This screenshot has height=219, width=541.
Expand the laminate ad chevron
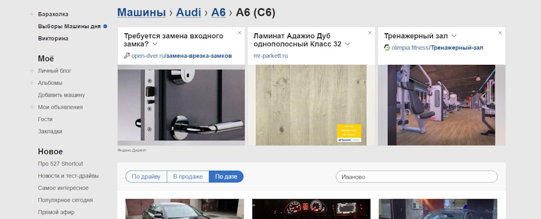(348, 44)
